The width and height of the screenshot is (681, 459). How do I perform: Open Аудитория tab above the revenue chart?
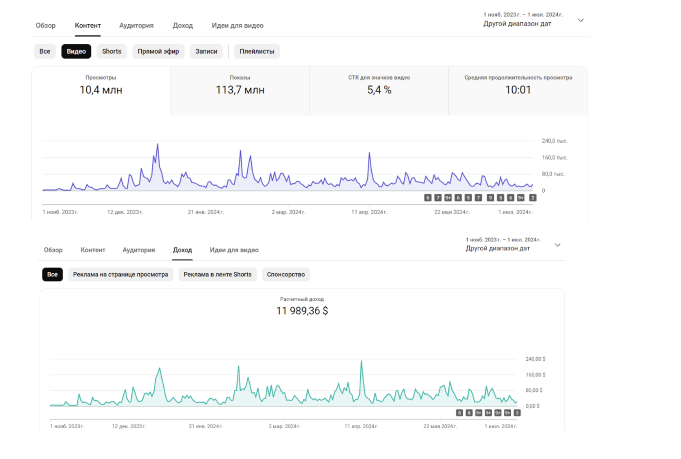pyautogui.click(x=139, y=250)
